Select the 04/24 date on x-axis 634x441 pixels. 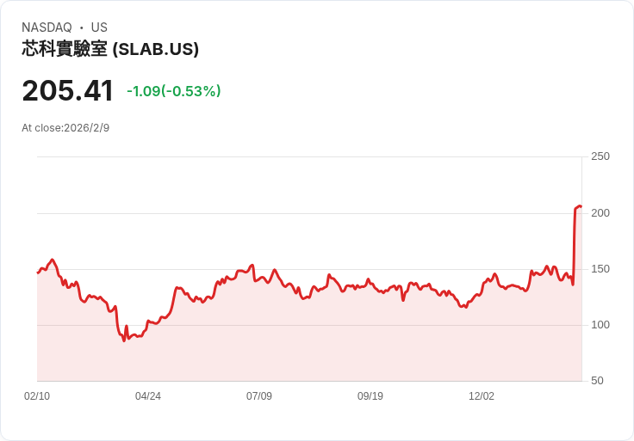(148, 396)
